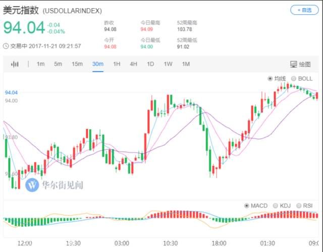Screen dimensions: 323x252
Task: Click the 昨收 value 94.08
Action: tap(110, 29)
